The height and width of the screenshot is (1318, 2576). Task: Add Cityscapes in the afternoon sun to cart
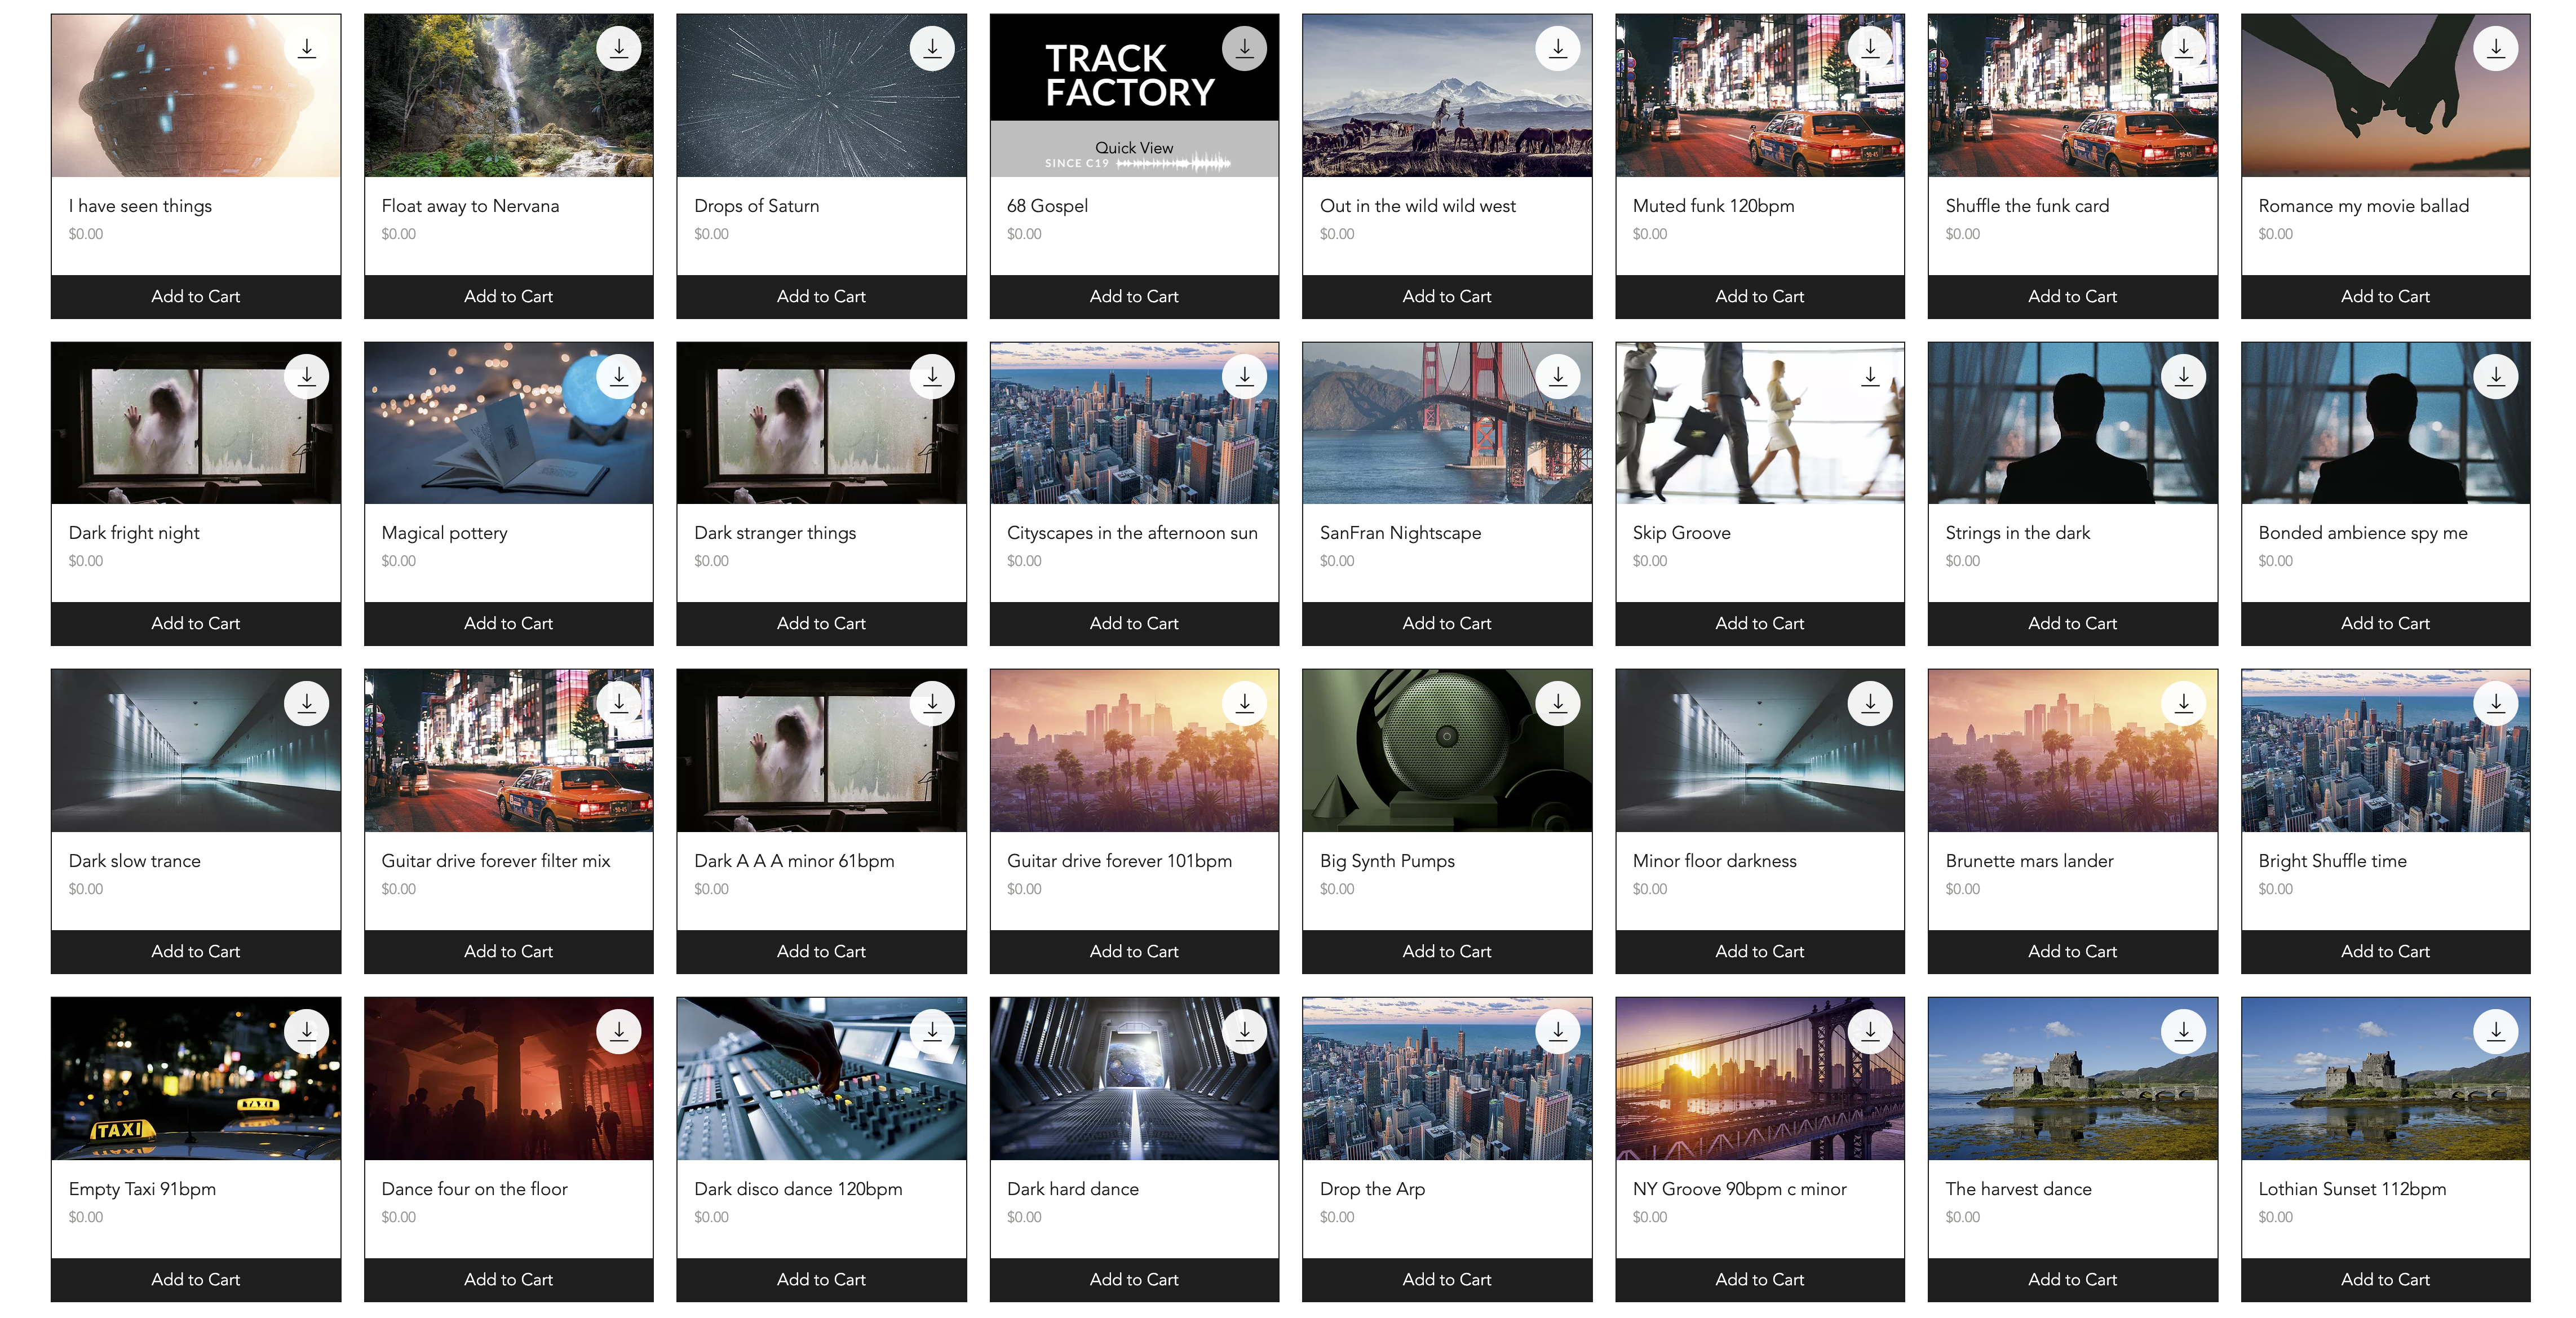[x=1133, y=623]
